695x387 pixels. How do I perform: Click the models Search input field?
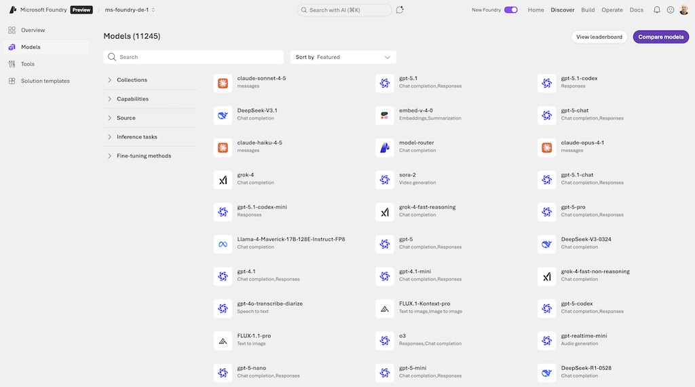[x=197, y=58]
